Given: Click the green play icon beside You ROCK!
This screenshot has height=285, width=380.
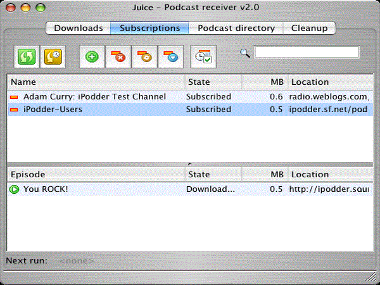Looking at the screenshot, I should coord(15,189).
